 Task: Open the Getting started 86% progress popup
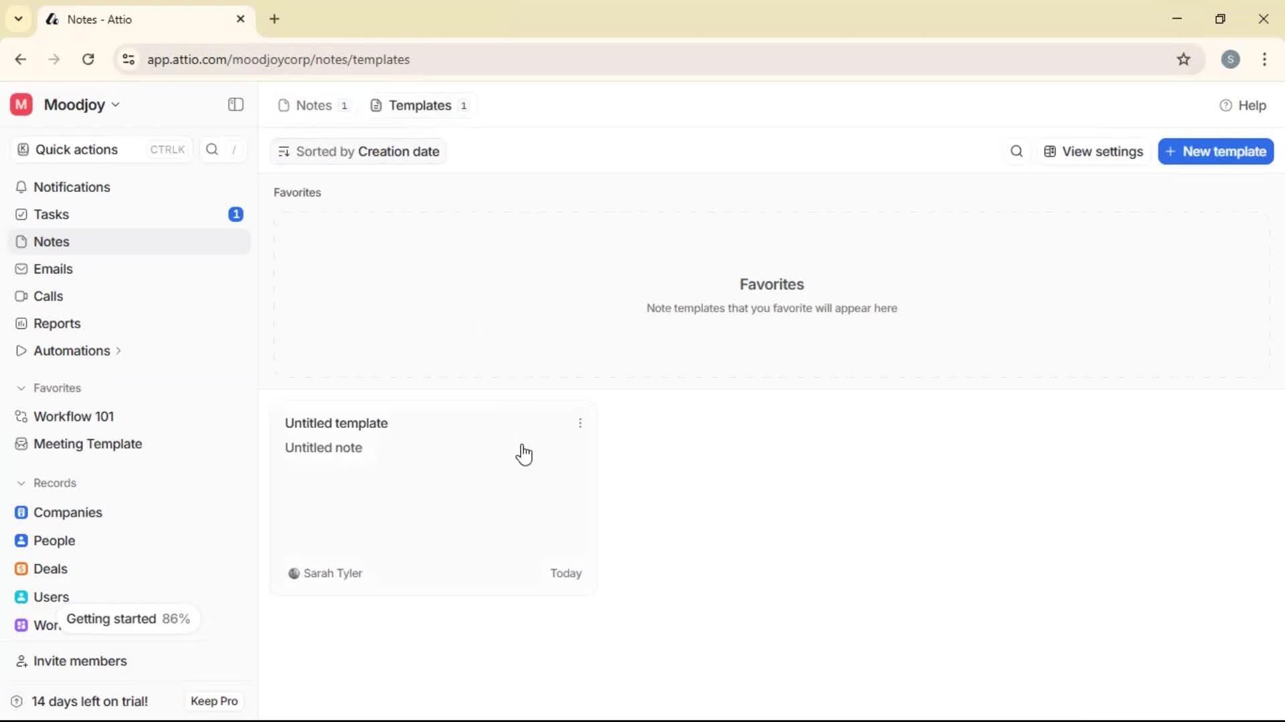(128, 618)
